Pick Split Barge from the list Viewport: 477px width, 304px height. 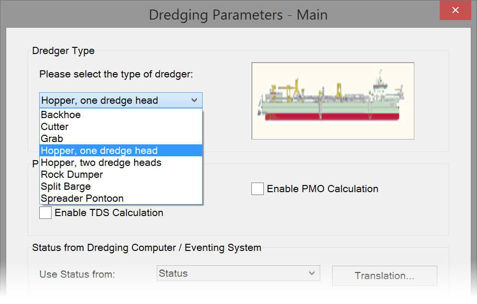pyautogui.click(x=65, y=186)
